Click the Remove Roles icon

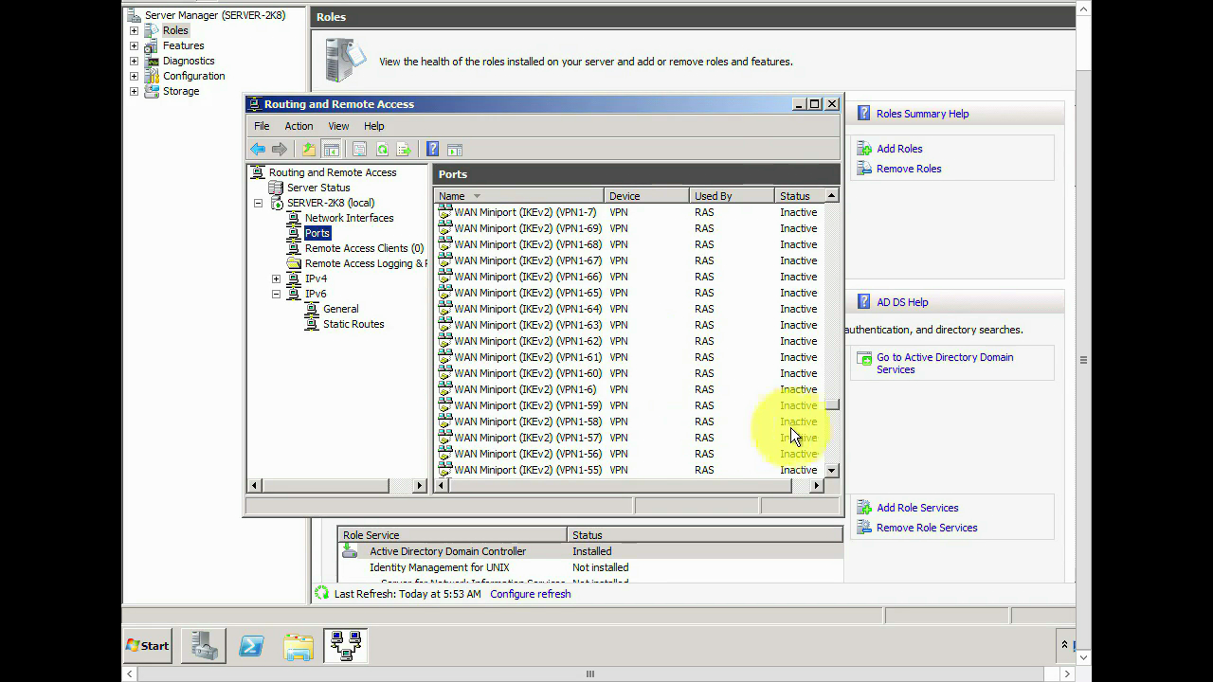click(x=864, y=169)
